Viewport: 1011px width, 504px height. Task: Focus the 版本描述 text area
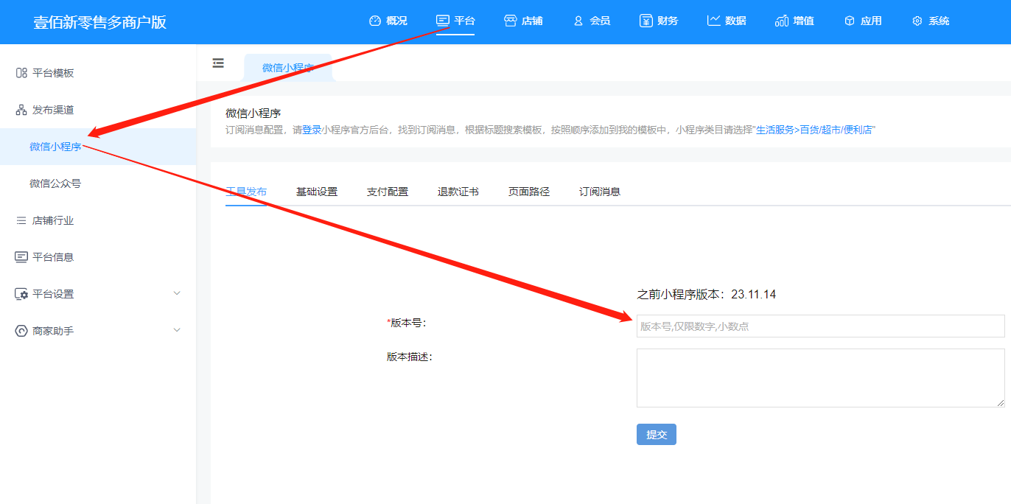820,378
